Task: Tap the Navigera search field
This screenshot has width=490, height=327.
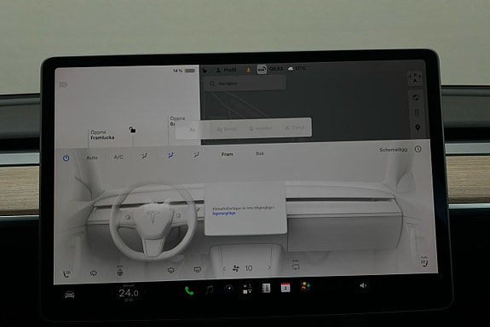Action: (245, 83)
